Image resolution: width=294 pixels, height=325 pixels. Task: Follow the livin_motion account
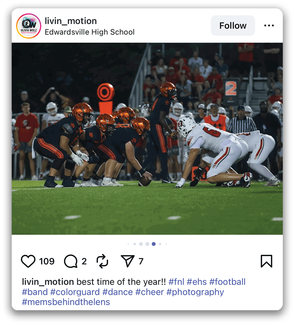tap(233, 25)
